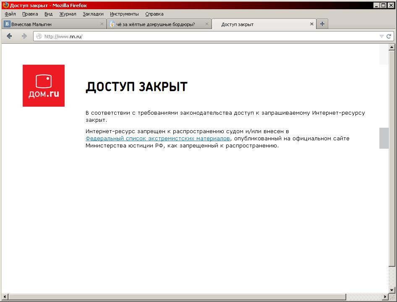Screen dimensions: 397x302
Task: Open the Журнал menu
Action: (68, 14)
